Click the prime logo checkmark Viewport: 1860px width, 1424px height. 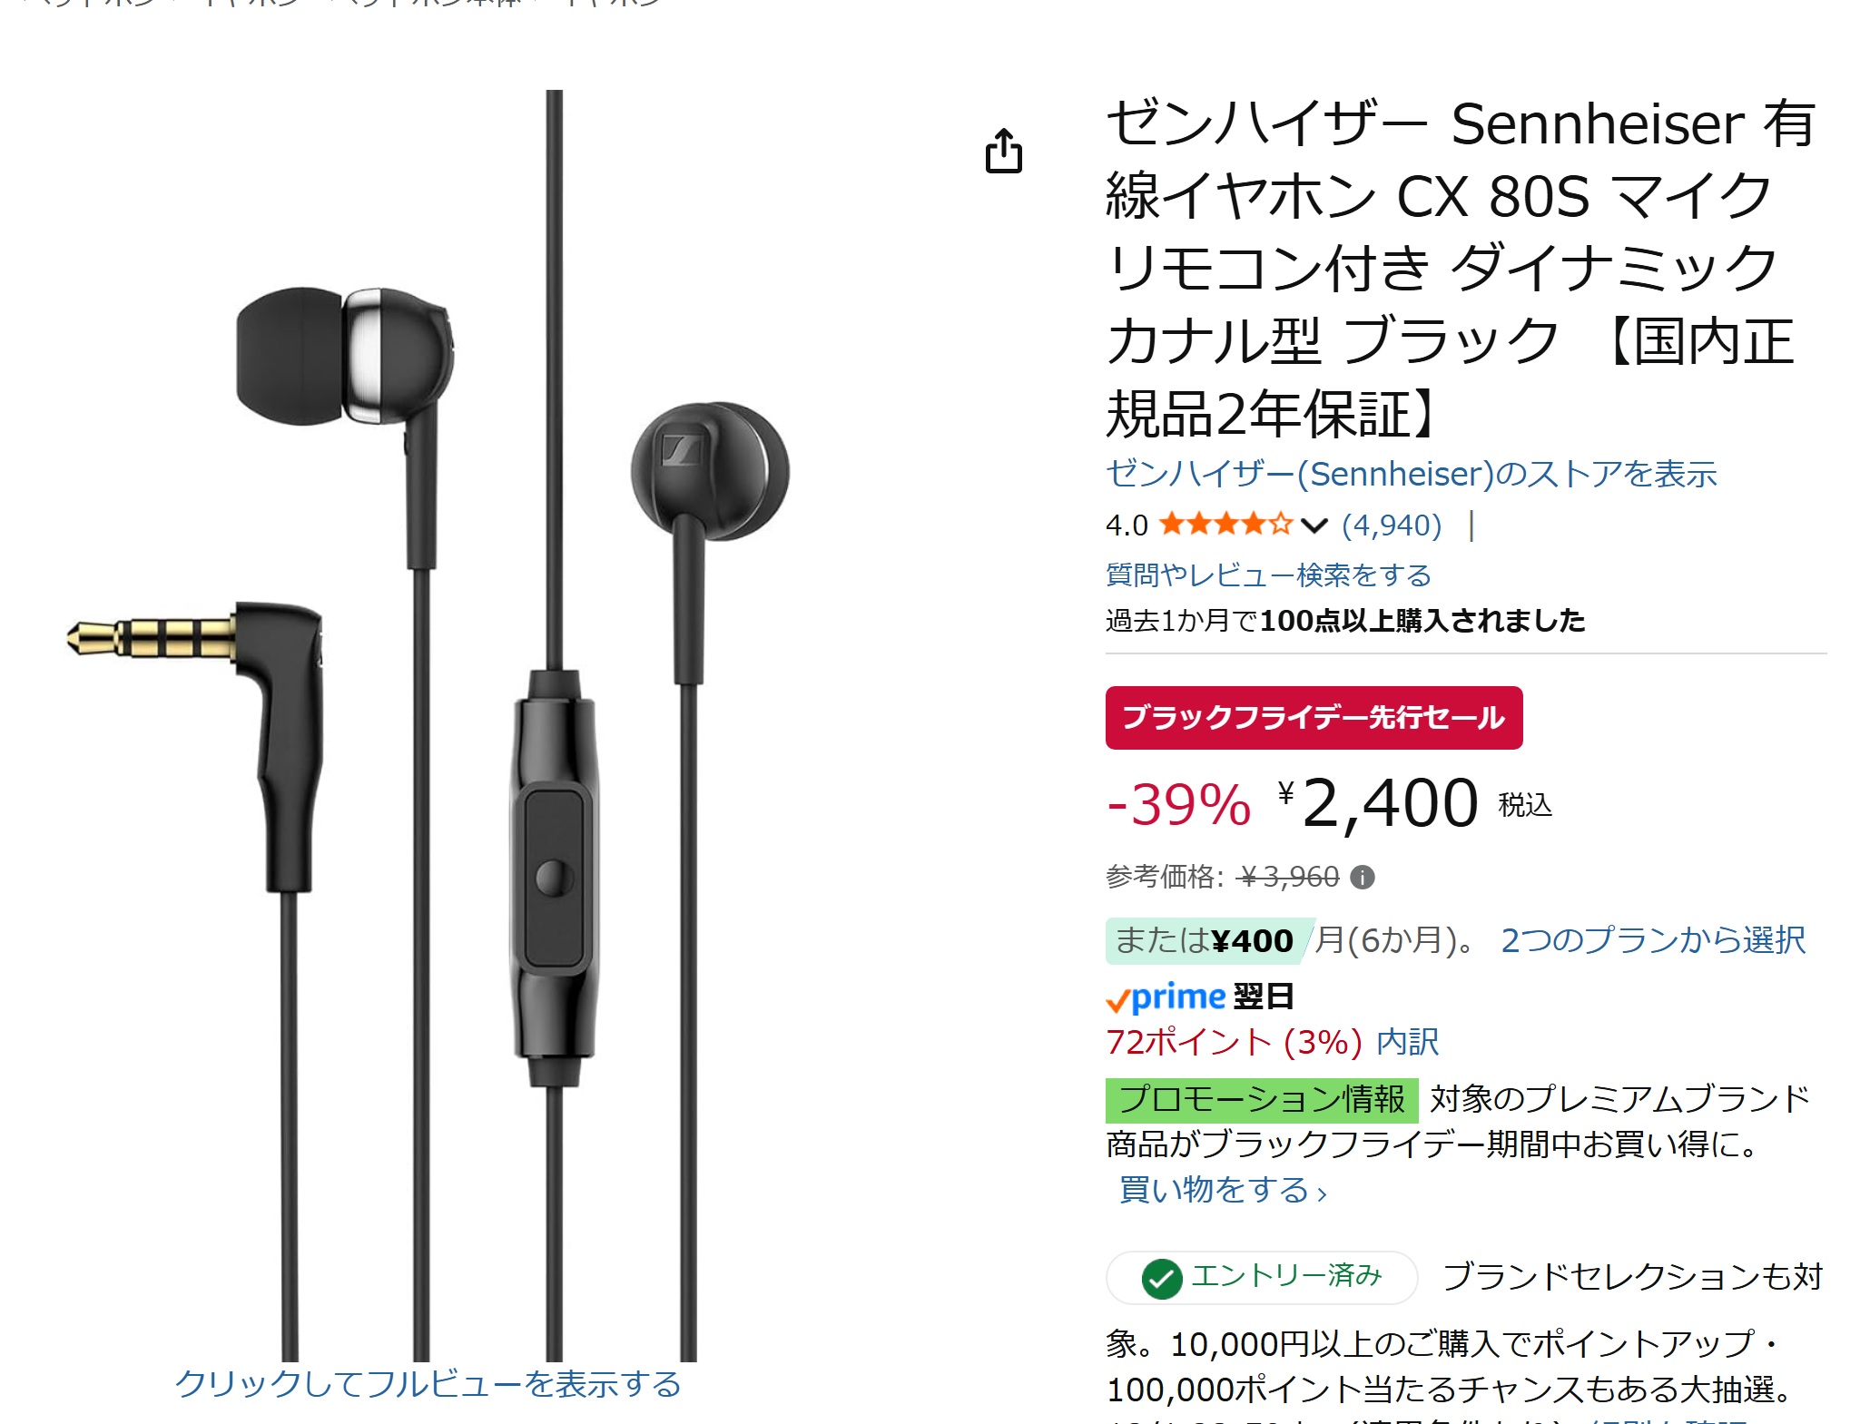point(1117,1001)
